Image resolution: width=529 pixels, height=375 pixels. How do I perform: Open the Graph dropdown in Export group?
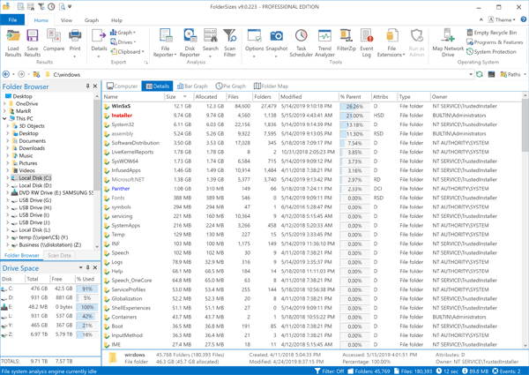(x=124, y=33)
